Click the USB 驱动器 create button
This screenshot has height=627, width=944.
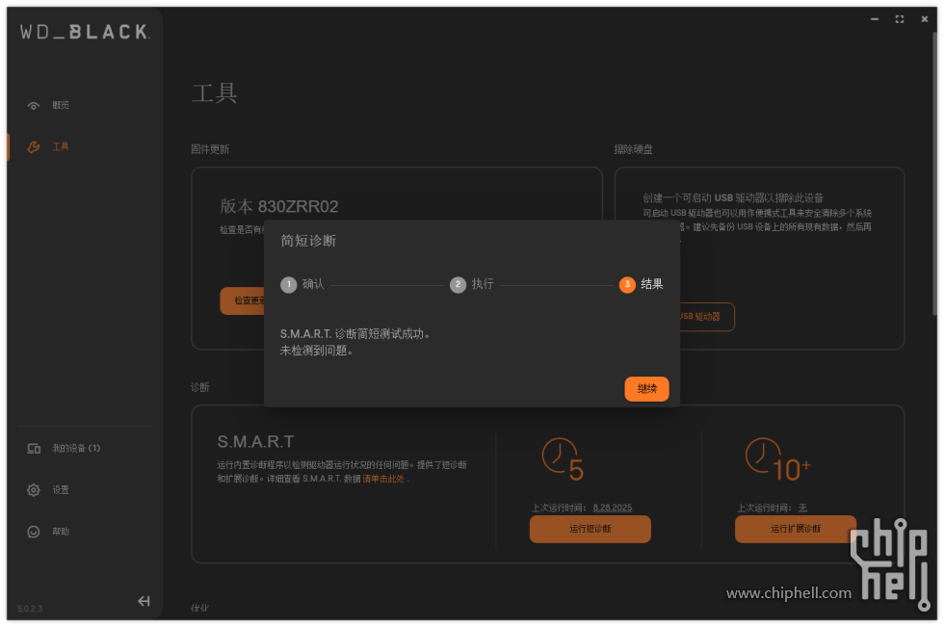pyautogui.click(x=707, y=317)
